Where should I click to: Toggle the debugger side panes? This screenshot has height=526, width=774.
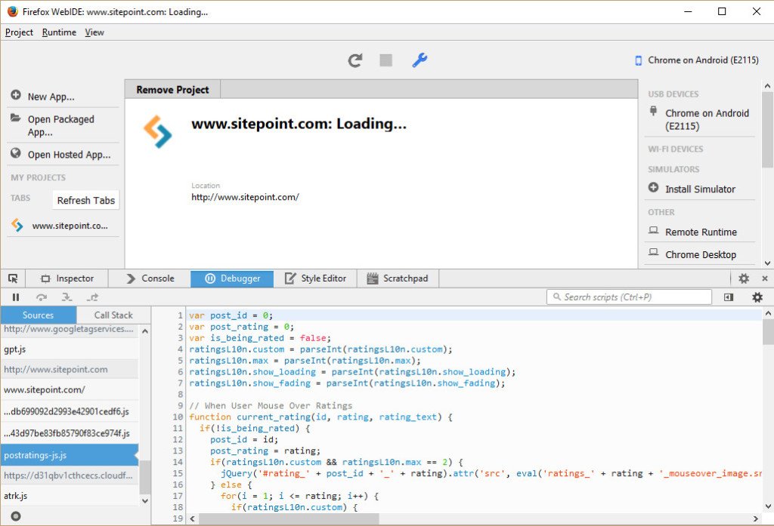[729, 297]
